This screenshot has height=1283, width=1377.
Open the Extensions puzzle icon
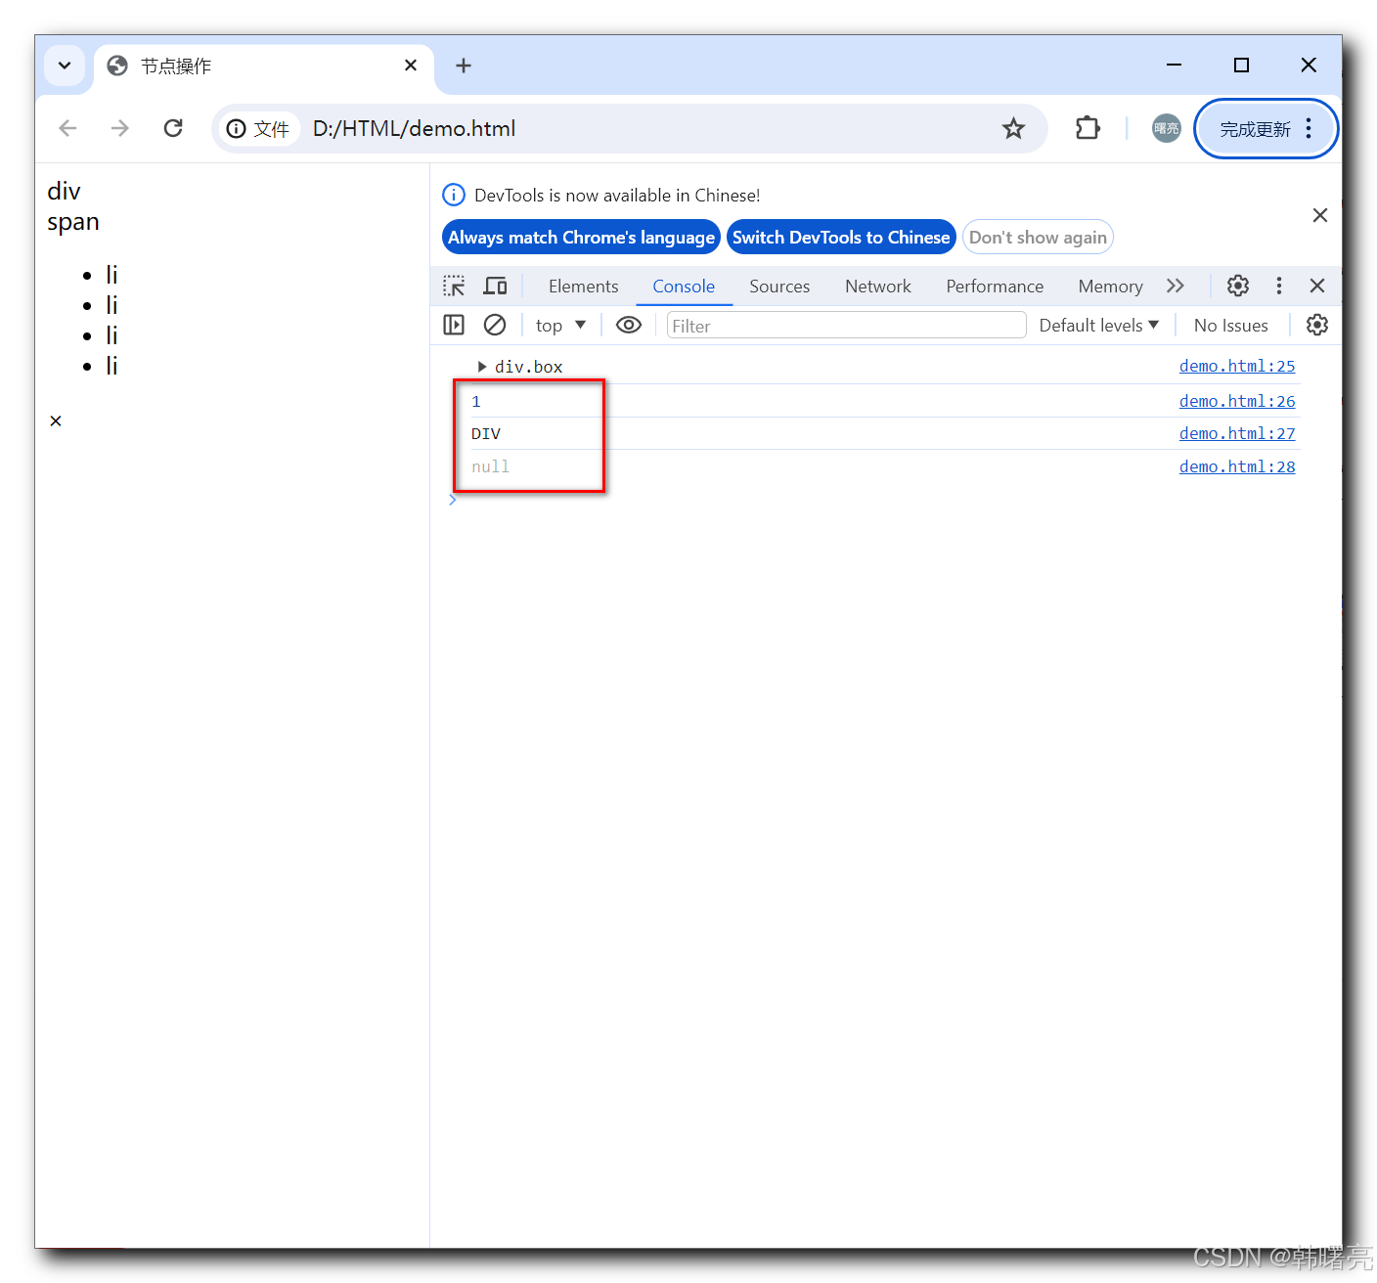[x=1088, y=128]
